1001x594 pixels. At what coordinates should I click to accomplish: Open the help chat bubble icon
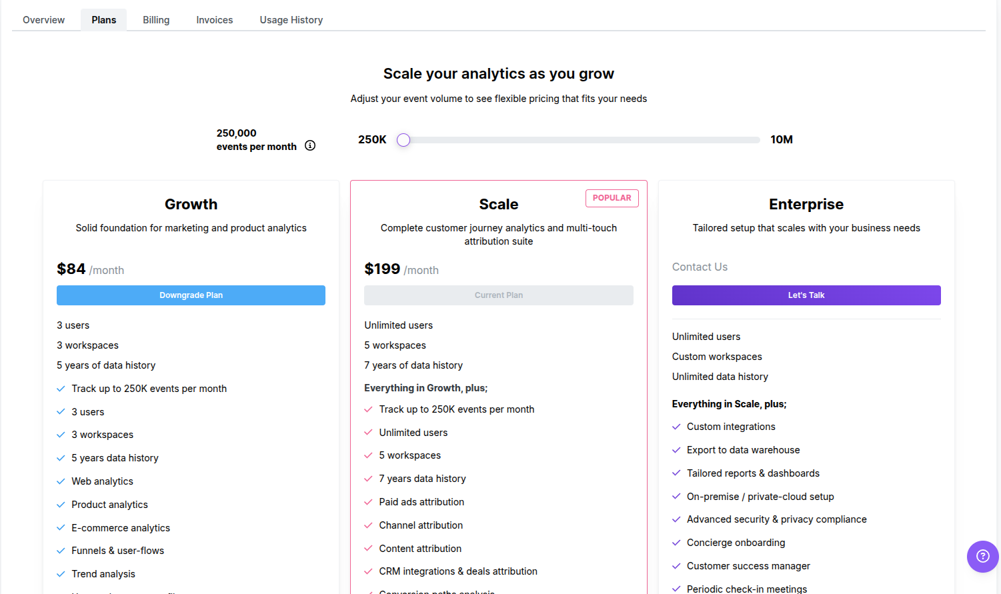click(982, 556)
